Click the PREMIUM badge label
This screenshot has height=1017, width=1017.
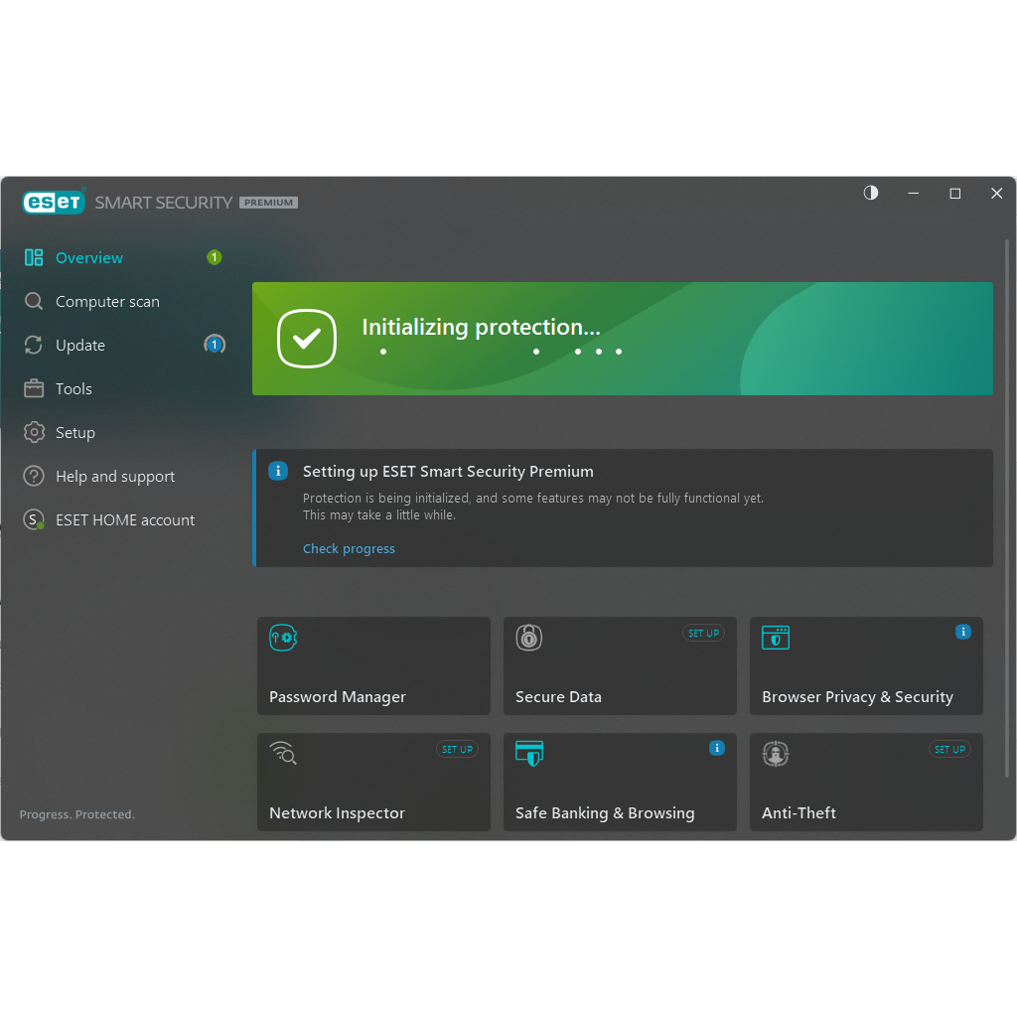click(x=268, y=203)
